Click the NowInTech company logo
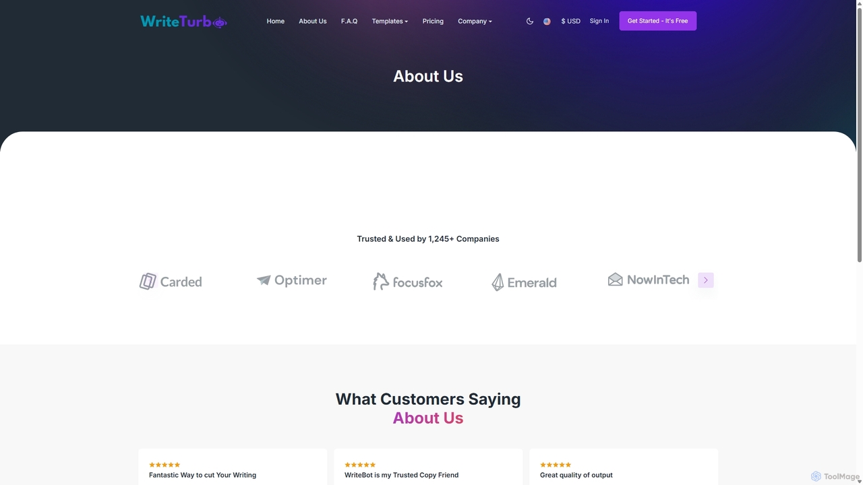Image resolution: width=863 pixels, height=485 pixels. click(649, 280)
